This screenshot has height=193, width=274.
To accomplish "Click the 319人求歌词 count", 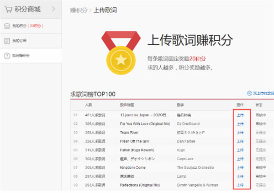I will (x=95, y=150).
